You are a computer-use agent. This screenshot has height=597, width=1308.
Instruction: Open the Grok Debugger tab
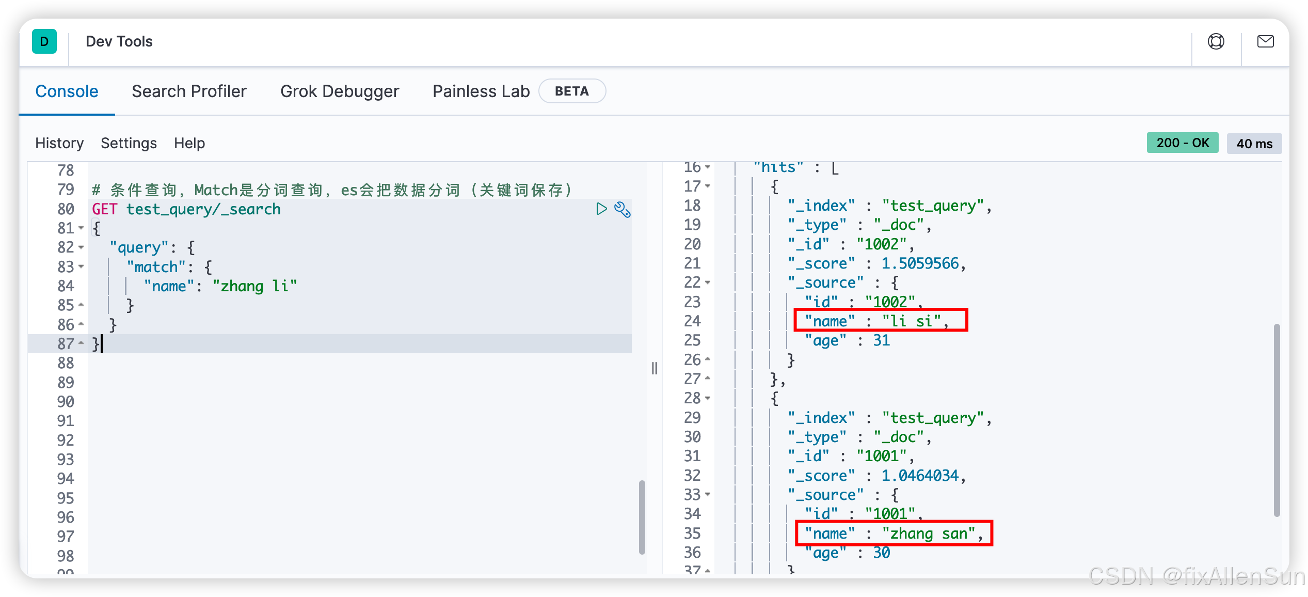(x=340, y=91)
